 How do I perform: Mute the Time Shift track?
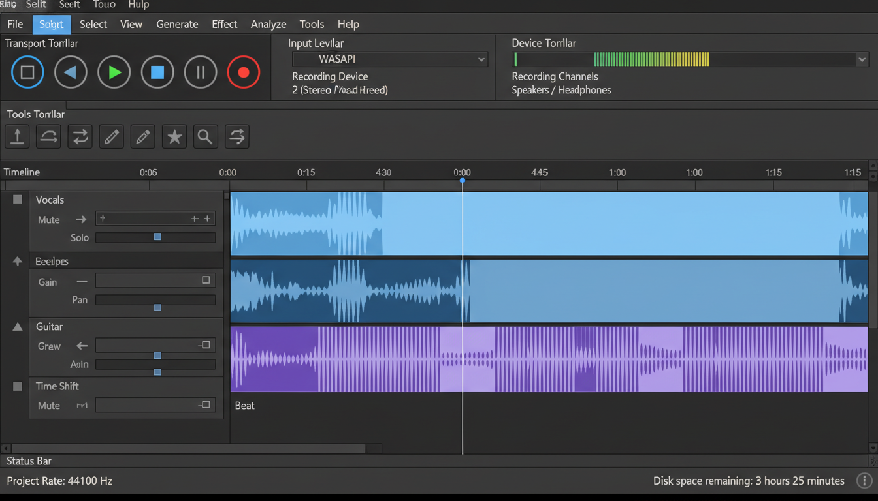(x=48, y=405)
